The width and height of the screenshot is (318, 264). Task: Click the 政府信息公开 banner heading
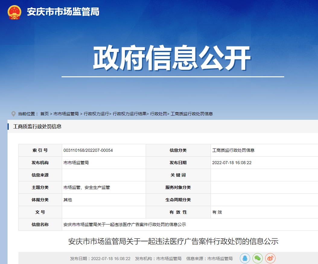click(172, 58)
